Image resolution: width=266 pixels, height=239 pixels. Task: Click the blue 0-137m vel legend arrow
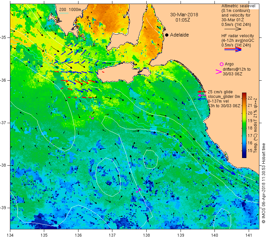coord(202,99)
